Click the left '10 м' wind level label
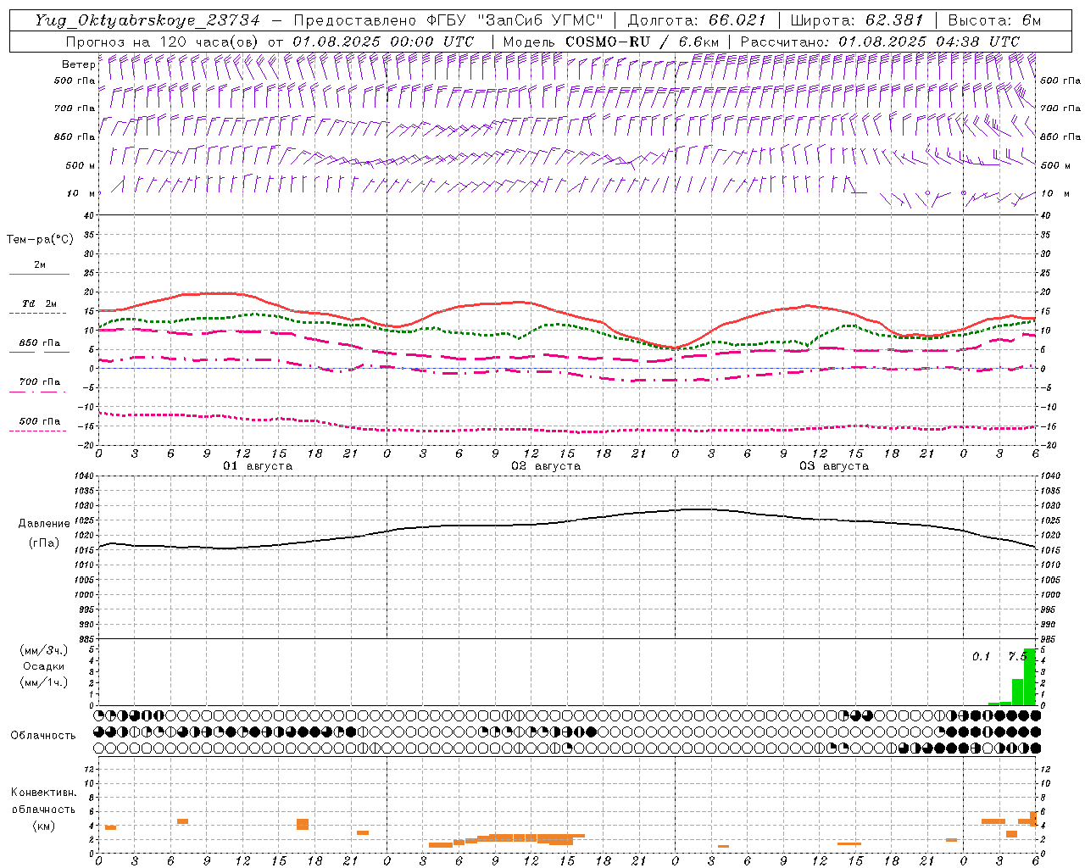 (81, 193)
